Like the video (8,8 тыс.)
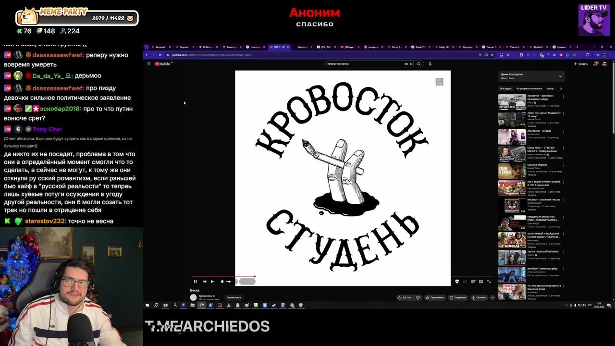615x346 pixels. [x=405, y=297]
